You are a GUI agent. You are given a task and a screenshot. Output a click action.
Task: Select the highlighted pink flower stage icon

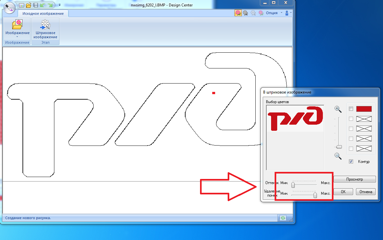pyautogui.click(x=238, y=13)
